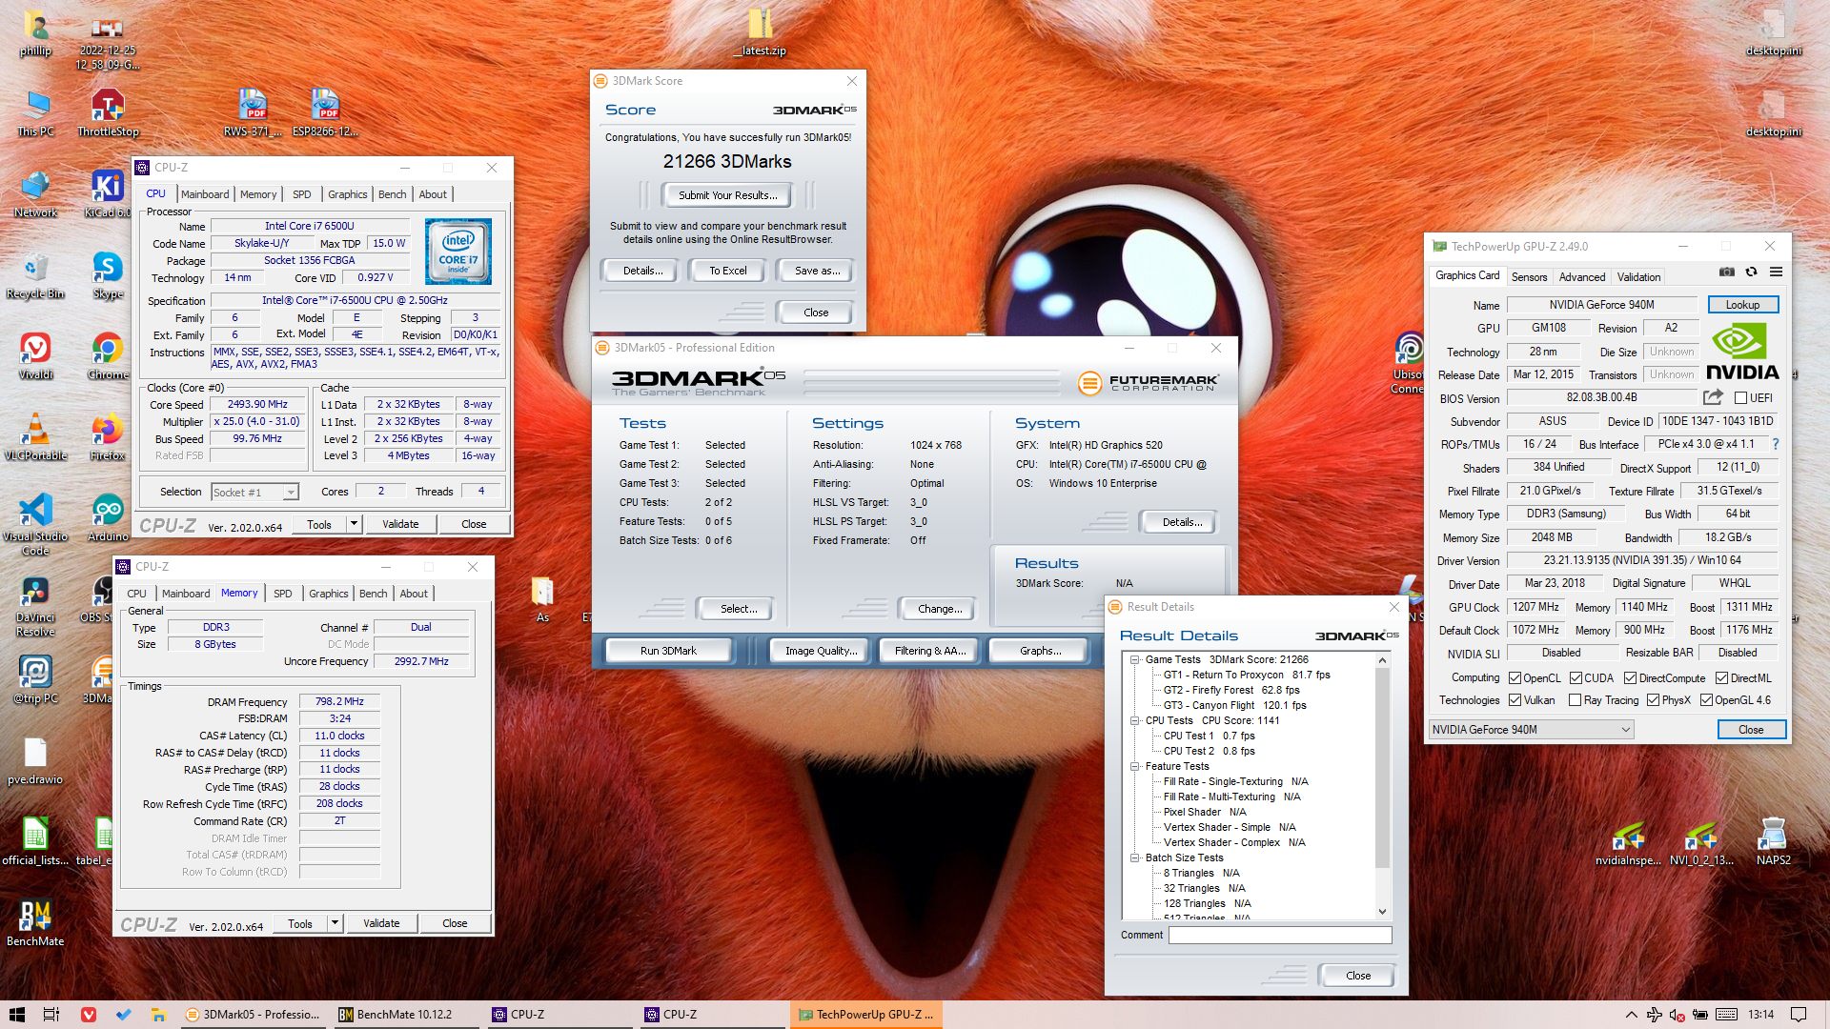Toggle the CUDA checkbox
Image resolution: width=1830 pixels, height=1029 pixels.
click(1576, 677)
